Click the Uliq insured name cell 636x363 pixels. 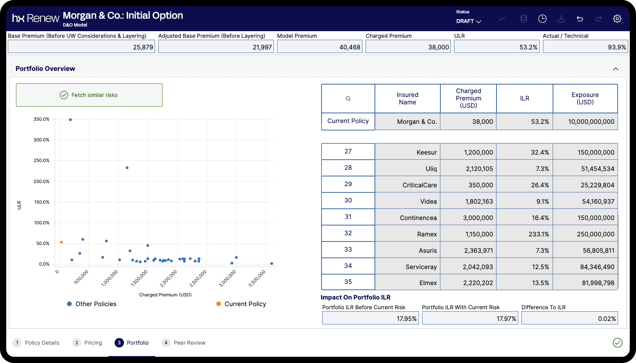pos(408,169)
